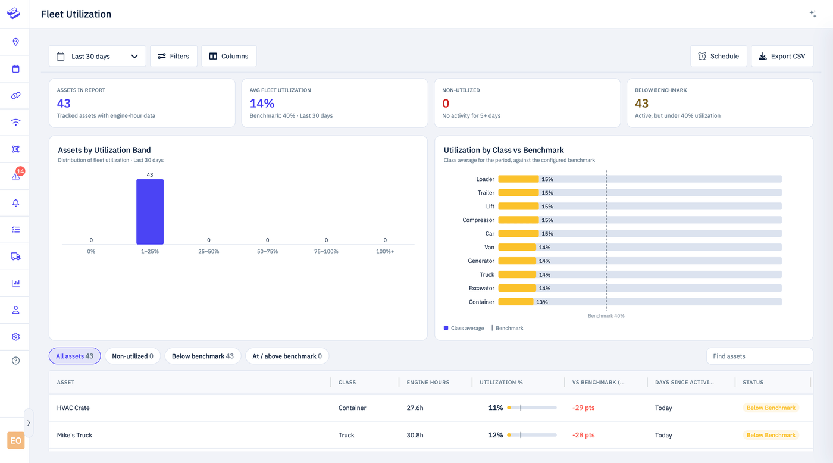Click the Below Benchmark status on Mike's Truck
This screenshot has width=833, height=463.
(771, 435)
